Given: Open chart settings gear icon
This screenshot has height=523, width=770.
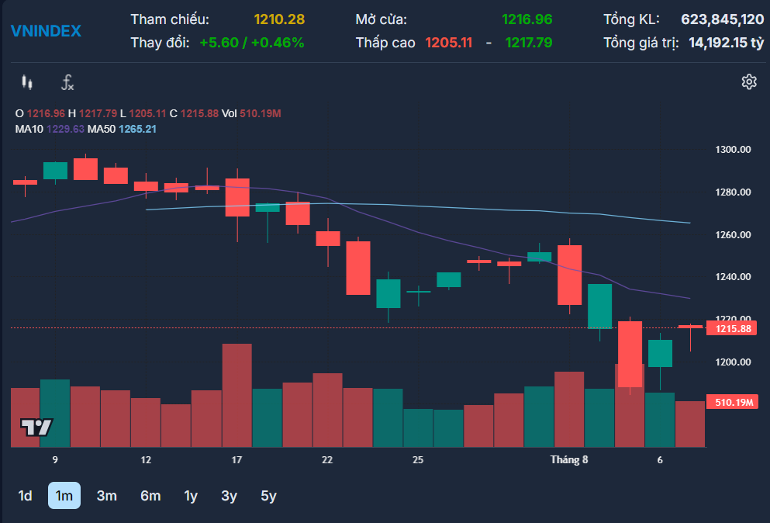Looking at the screenshot, I should pyautogui.click(x=749, y=81).
